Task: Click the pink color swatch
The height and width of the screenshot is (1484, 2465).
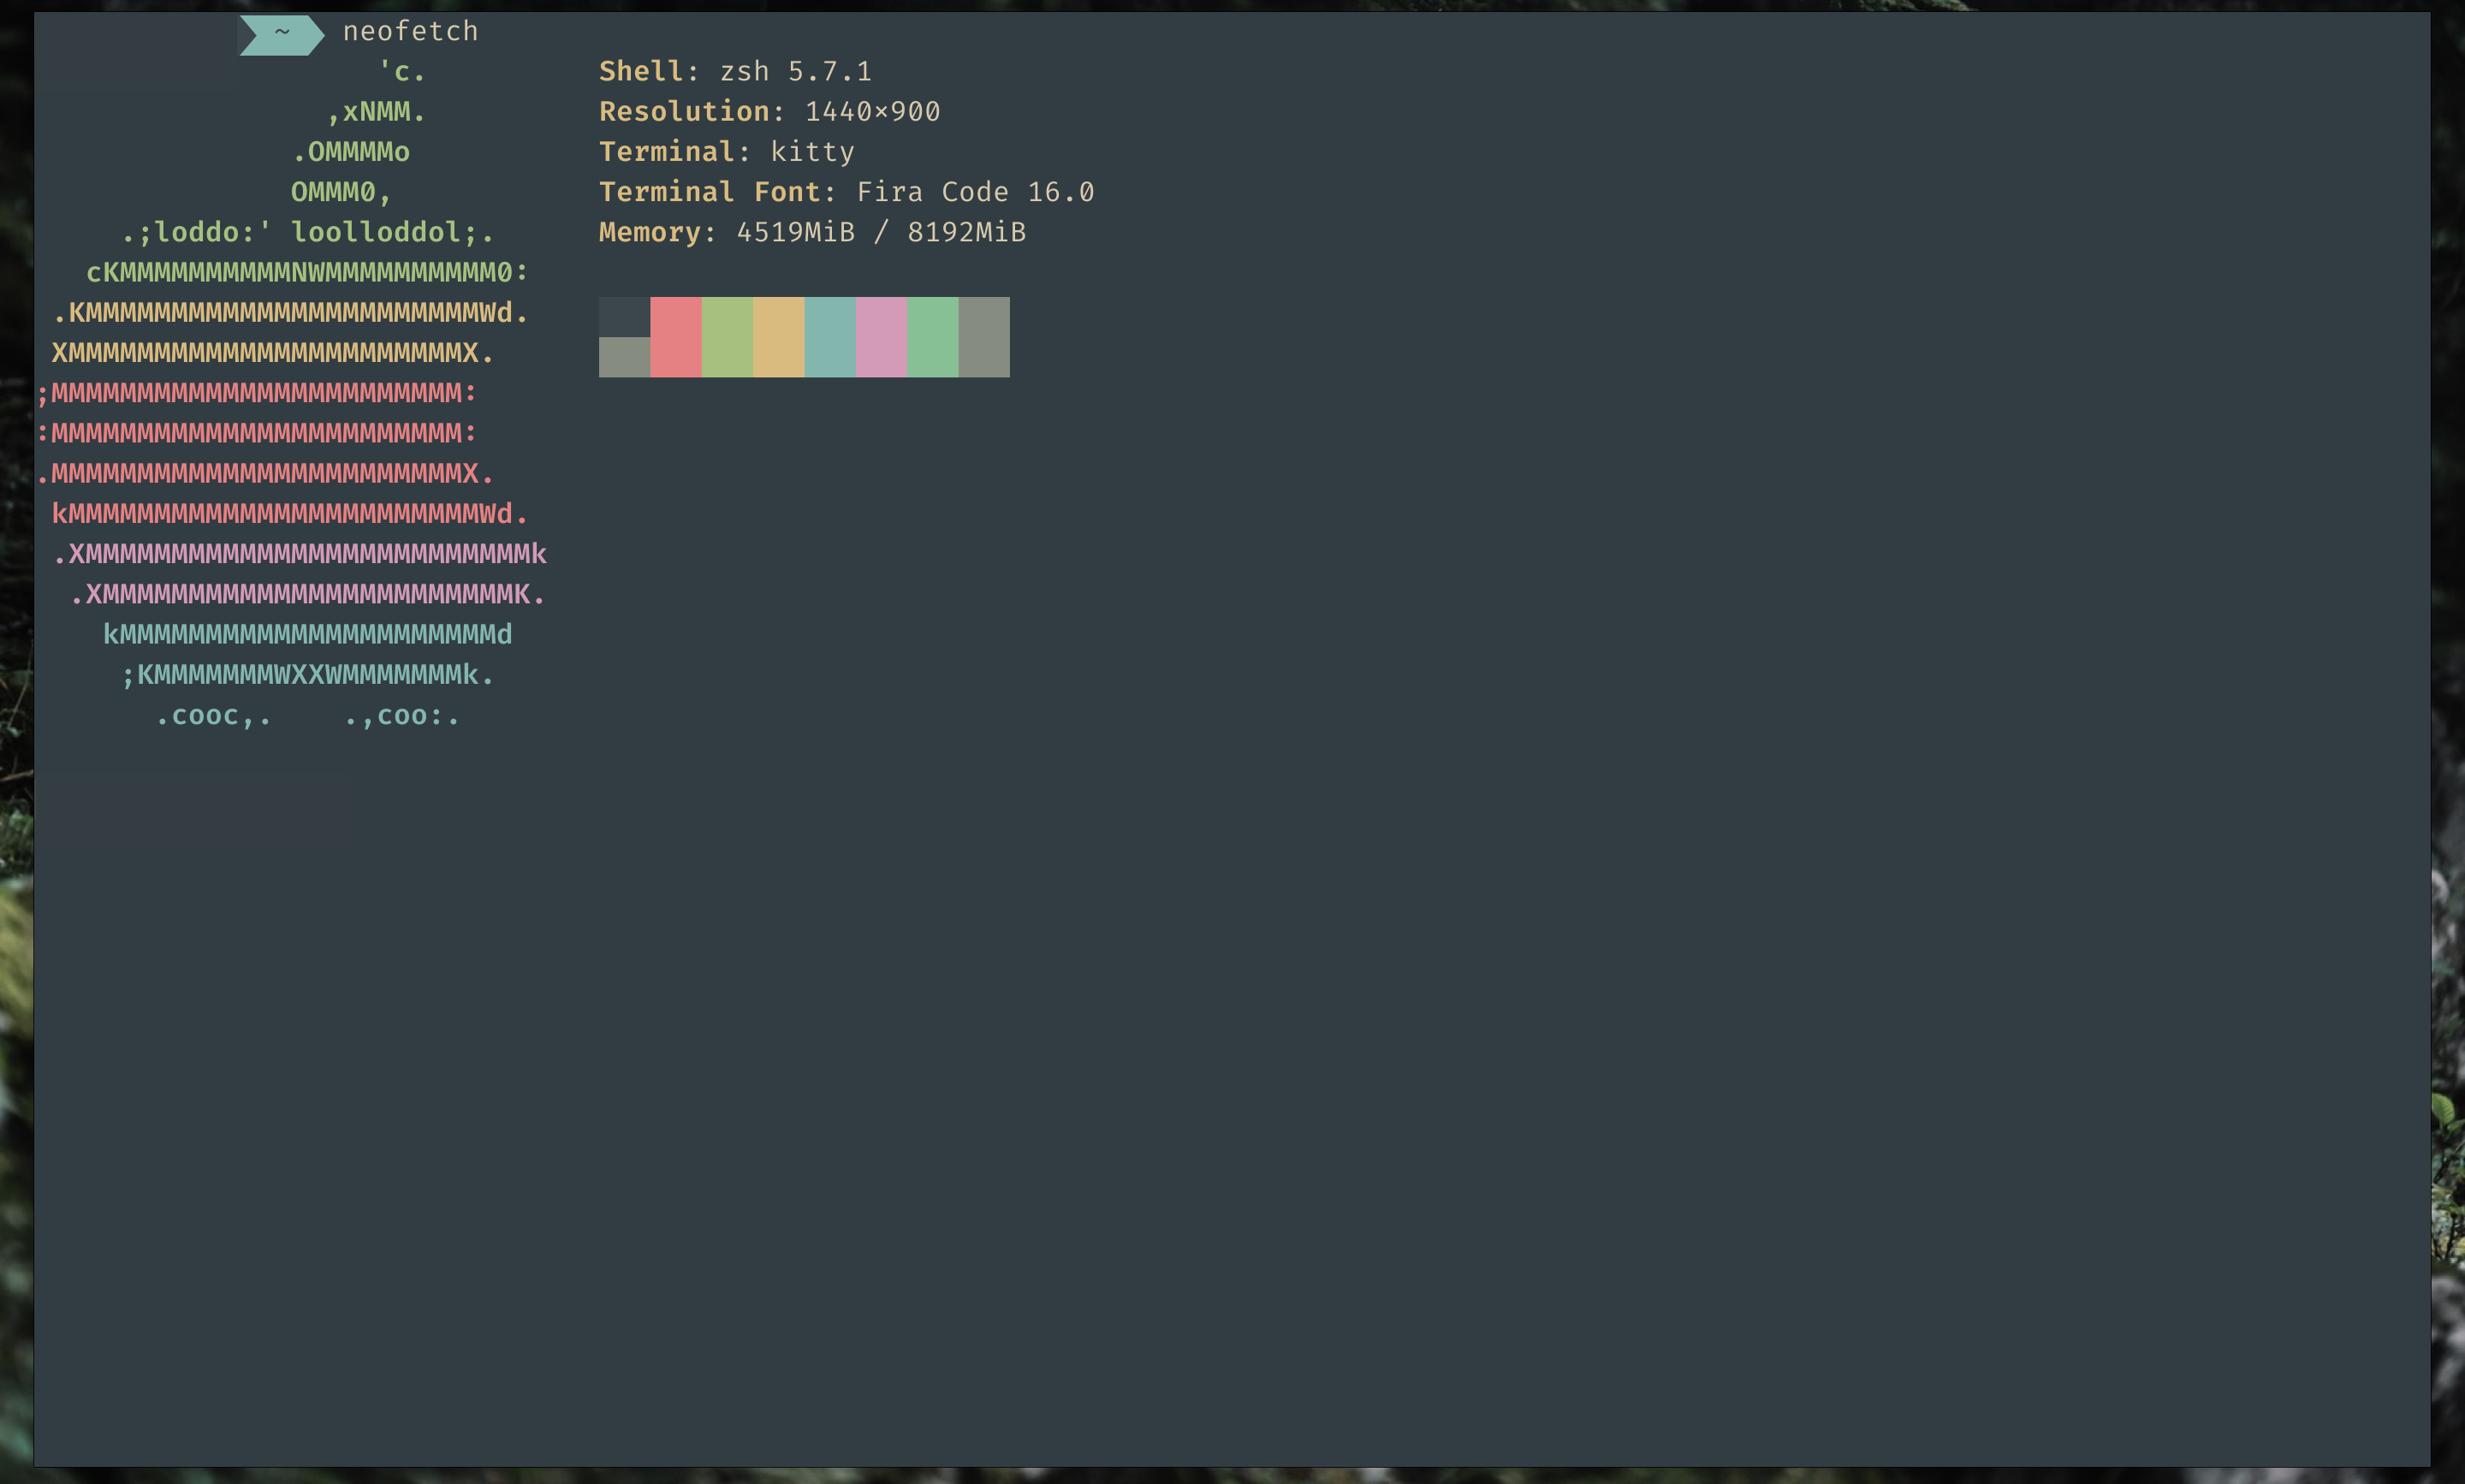Action: point(881,337)
